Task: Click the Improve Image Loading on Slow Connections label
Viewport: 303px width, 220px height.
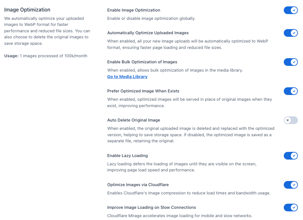Action: [151, 208]
